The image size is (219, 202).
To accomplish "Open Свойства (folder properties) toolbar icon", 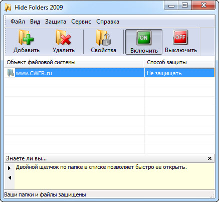I will point(103,42).
